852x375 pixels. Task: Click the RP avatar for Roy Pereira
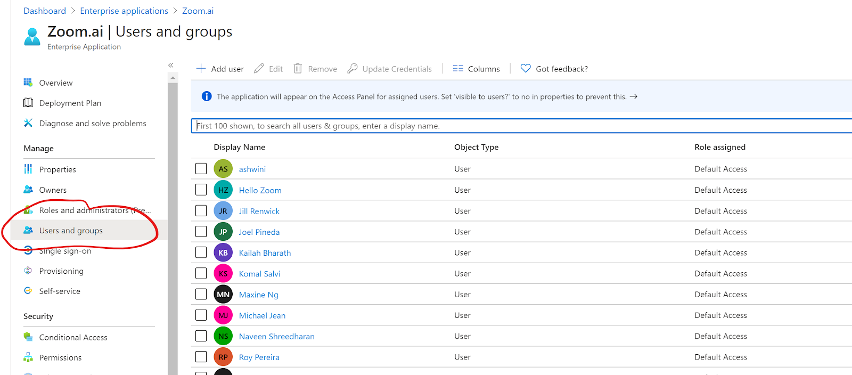point(223,357)
